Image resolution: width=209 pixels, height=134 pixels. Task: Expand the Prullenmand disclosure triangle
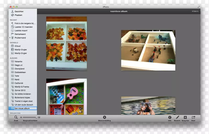[10, 38]
